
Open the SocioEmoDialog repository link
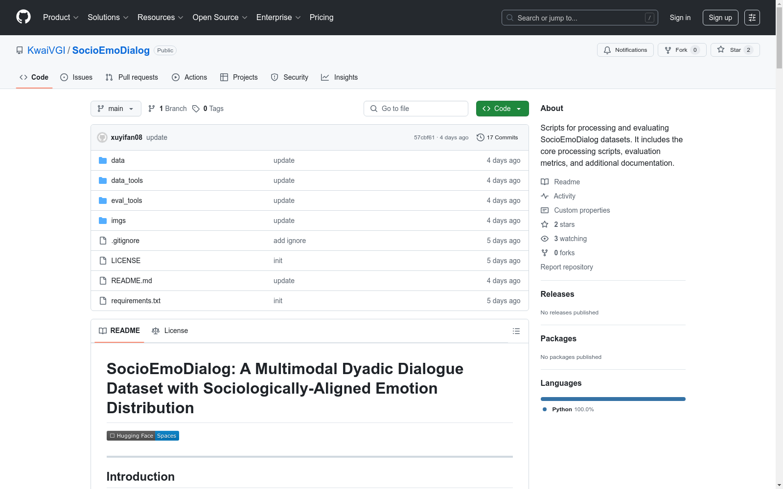[111, 50]
